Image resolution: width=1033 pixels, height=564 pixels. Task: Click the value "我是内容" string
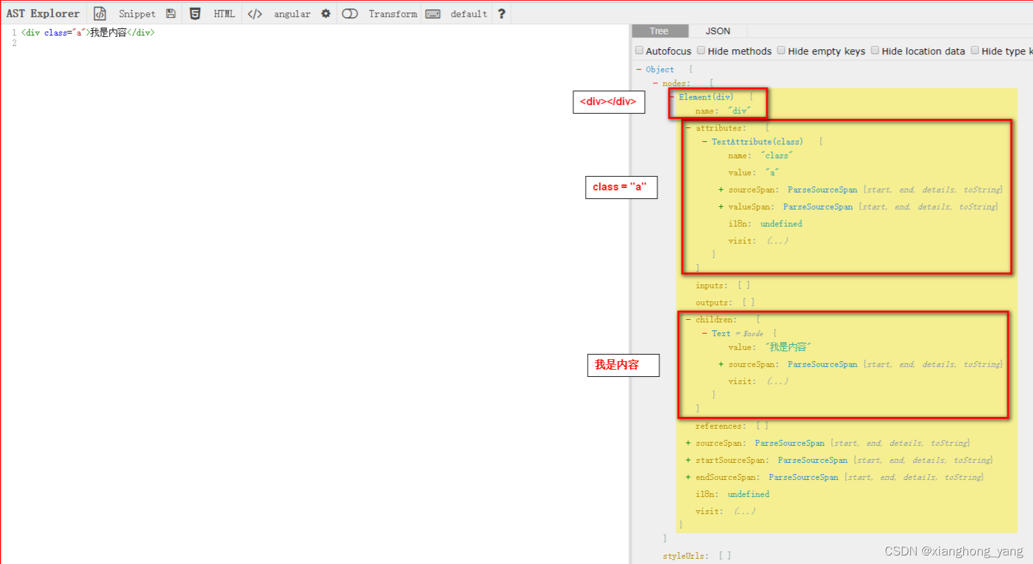[788, 347]
